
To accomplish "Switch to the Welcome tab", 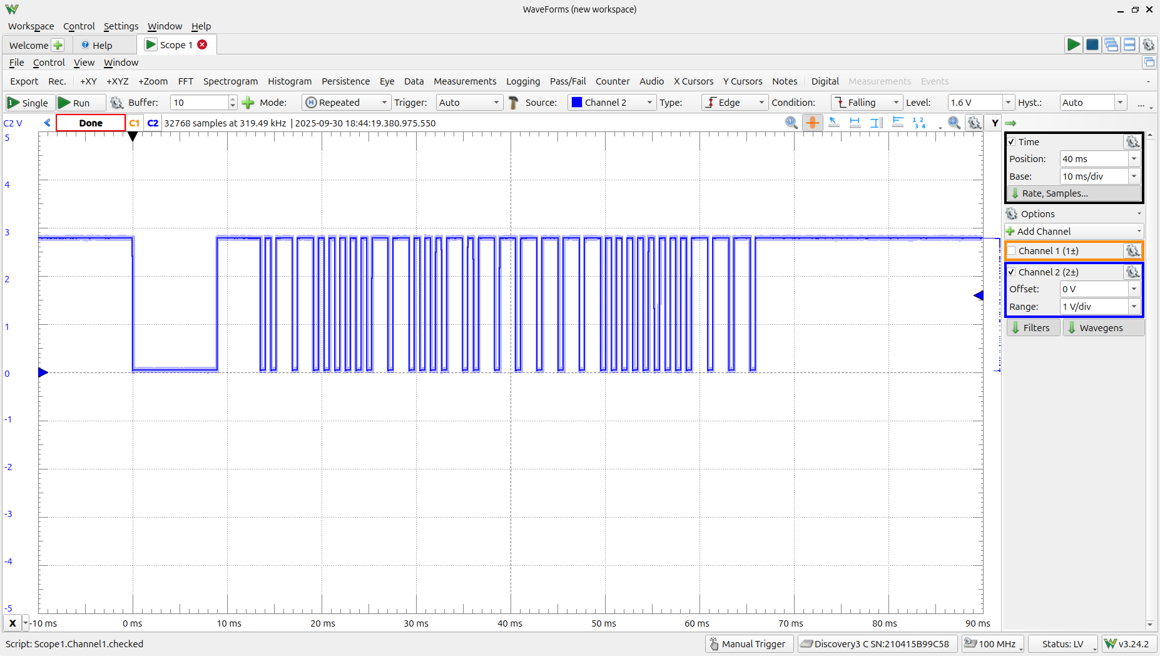I will pyautogui.click(x=29, y=45).
